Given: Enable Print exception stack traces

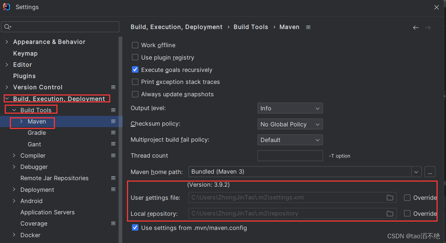Looking at the screenshot, I should [x=135, y=82].
